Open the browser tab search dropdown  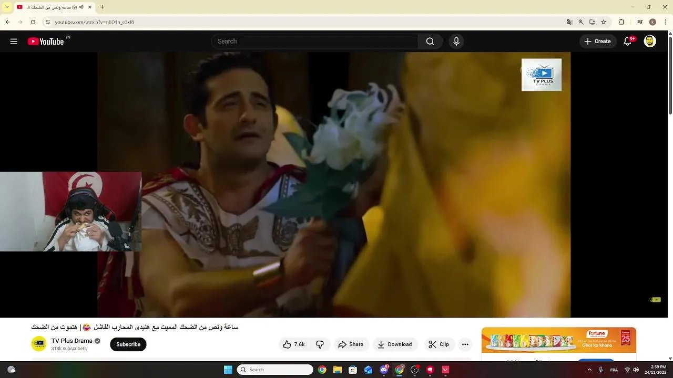[x=7, y=7]
